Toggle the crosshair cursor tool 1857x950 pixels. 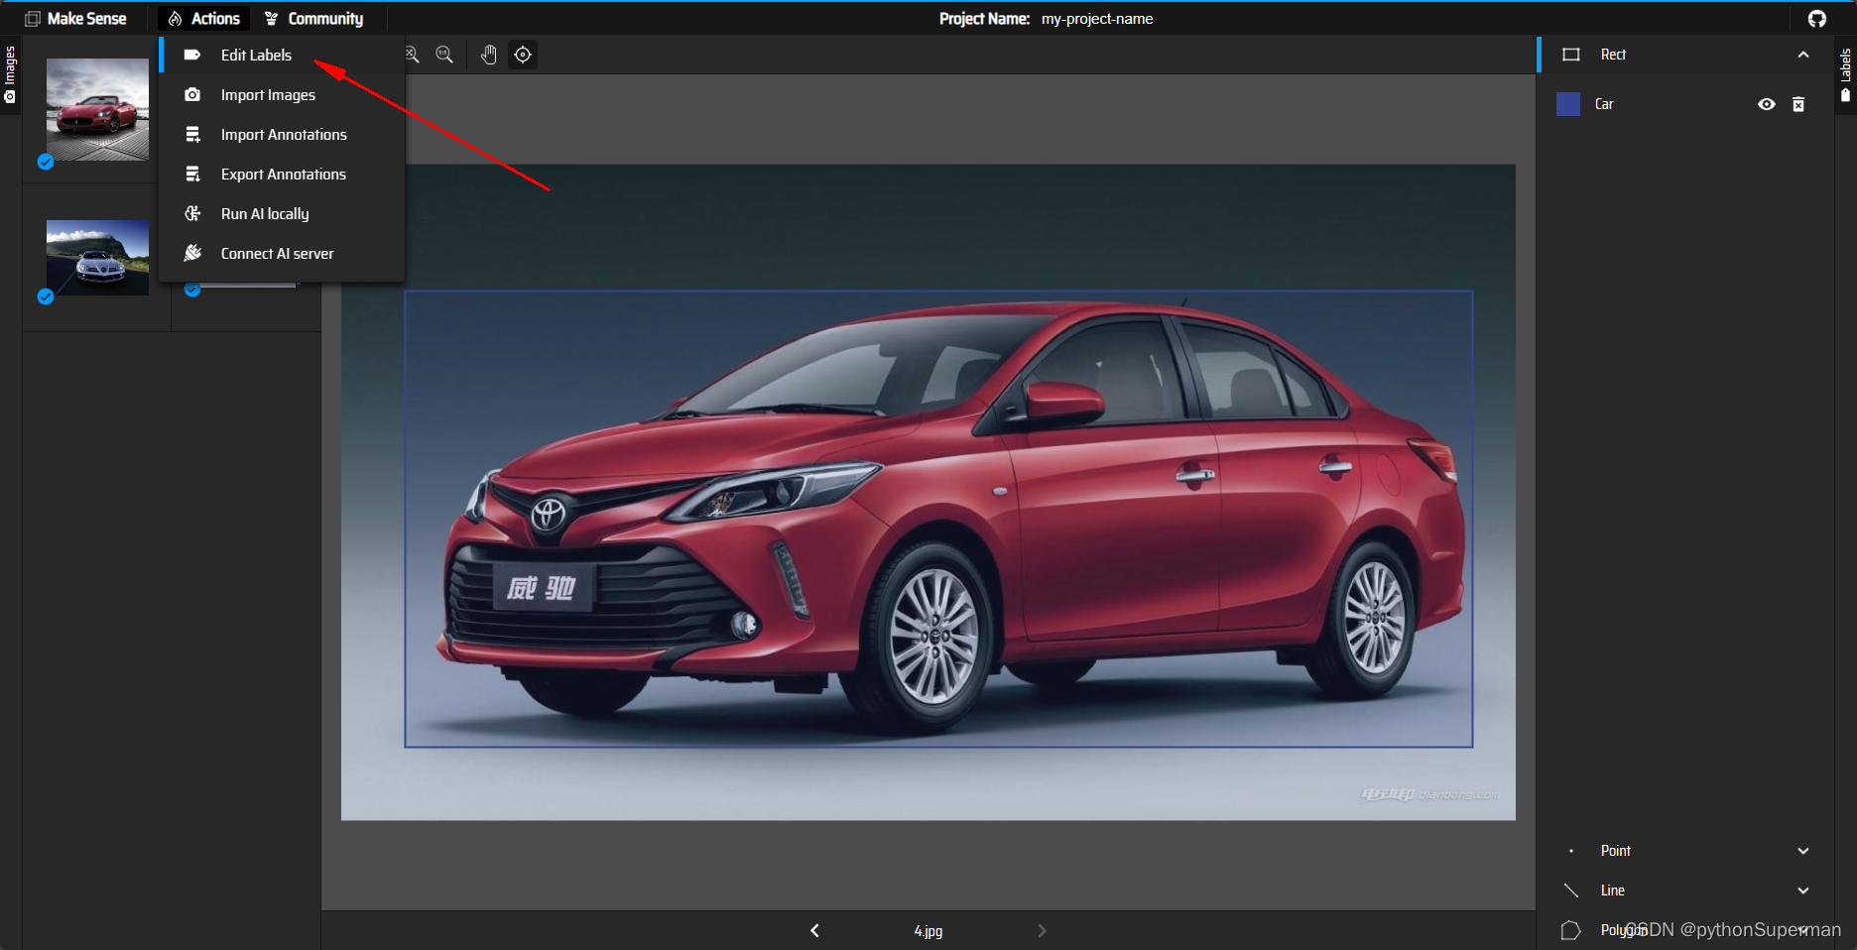pyautogui.click(x=523, y=56)
